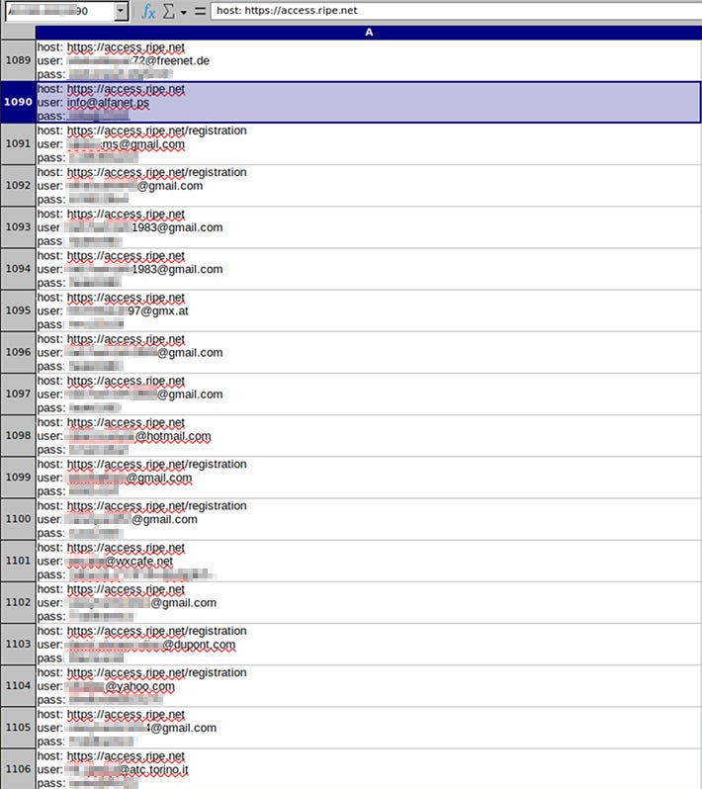Click cell A1098 content
Viewport: 702px width, 789px height.
[369, 436]
